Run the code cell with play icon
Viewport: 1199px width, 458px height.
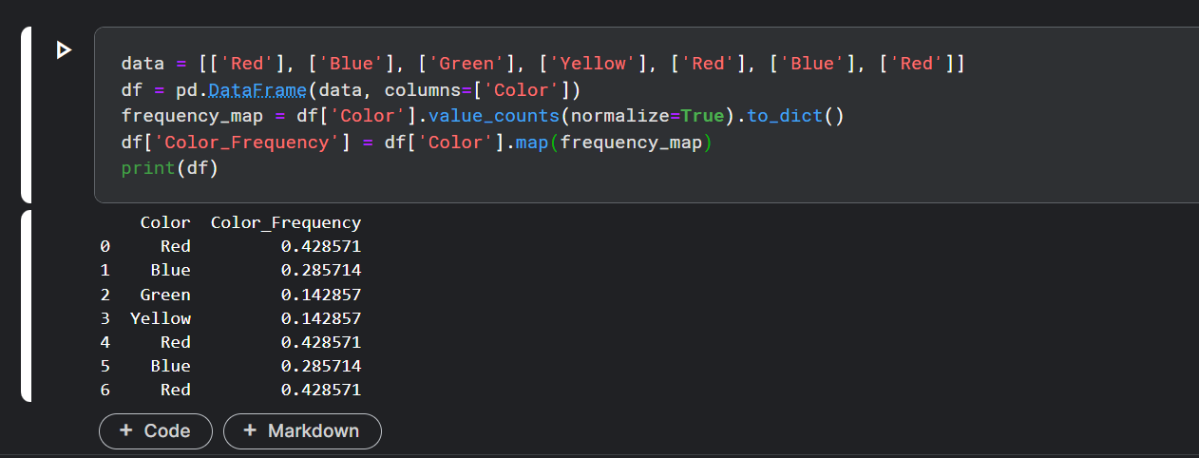pyautogui.click(x=64, y=50)
